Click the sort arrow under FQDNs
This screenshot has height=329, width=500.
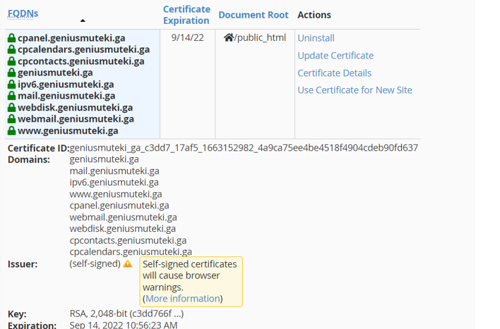pos(83,20)
